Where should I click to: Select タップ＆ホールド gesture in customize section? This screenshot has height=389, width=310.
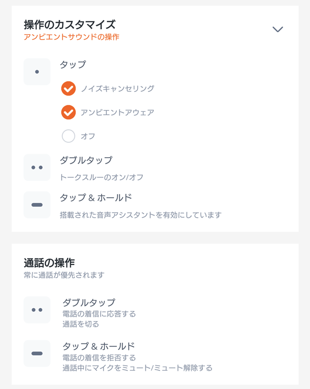click(96, 198)
